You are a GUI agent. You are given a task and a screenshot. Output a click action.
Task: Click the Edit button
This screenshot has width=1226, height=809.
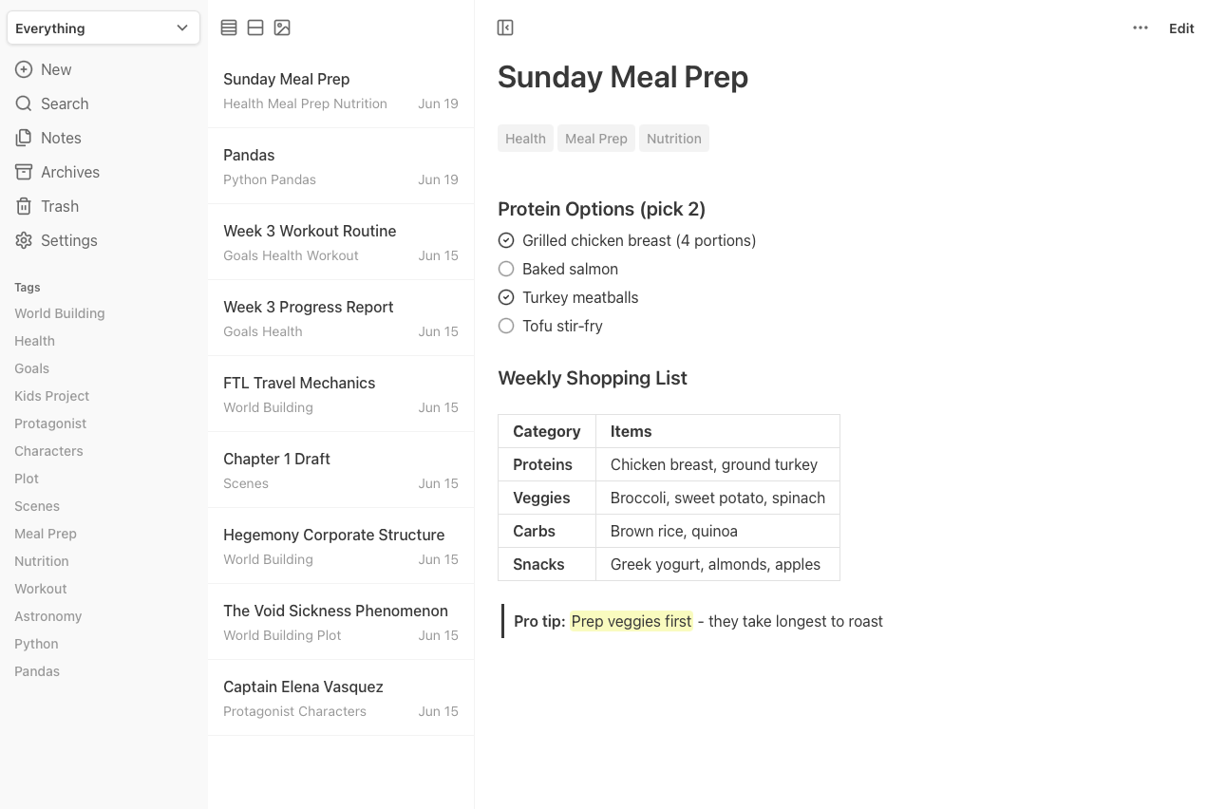[x=1181, y=28]
